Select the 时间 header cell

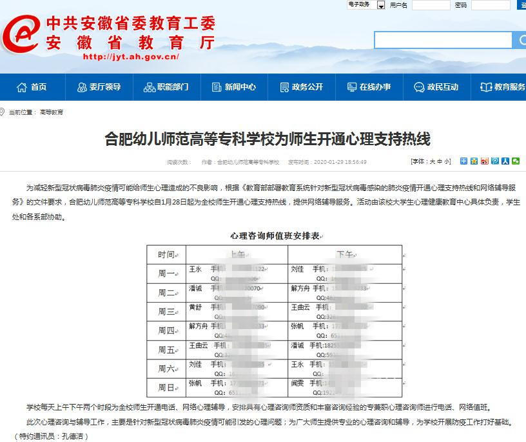click(166, 255)
